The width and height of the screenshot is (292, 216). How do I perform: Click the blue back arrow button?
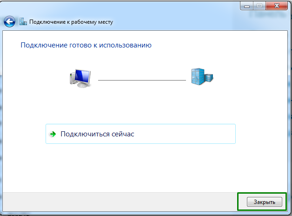10,21
